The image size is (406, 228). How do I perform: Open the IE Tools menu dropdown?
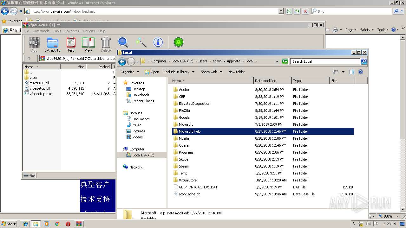(x=383, y=30)
